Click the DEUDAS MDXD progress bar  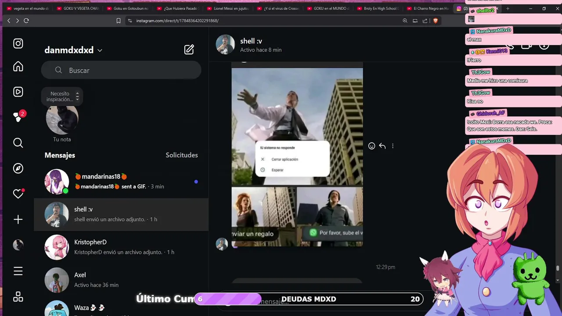(x=309, y=299)
